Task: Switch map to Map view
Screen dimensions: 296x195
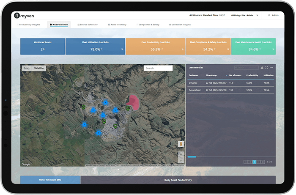Action: (x=27, y=69)
